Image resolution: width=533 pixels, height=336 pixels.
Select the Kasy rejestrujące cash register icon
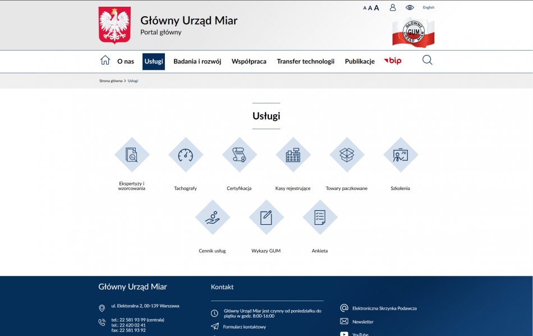click(293, 155)
